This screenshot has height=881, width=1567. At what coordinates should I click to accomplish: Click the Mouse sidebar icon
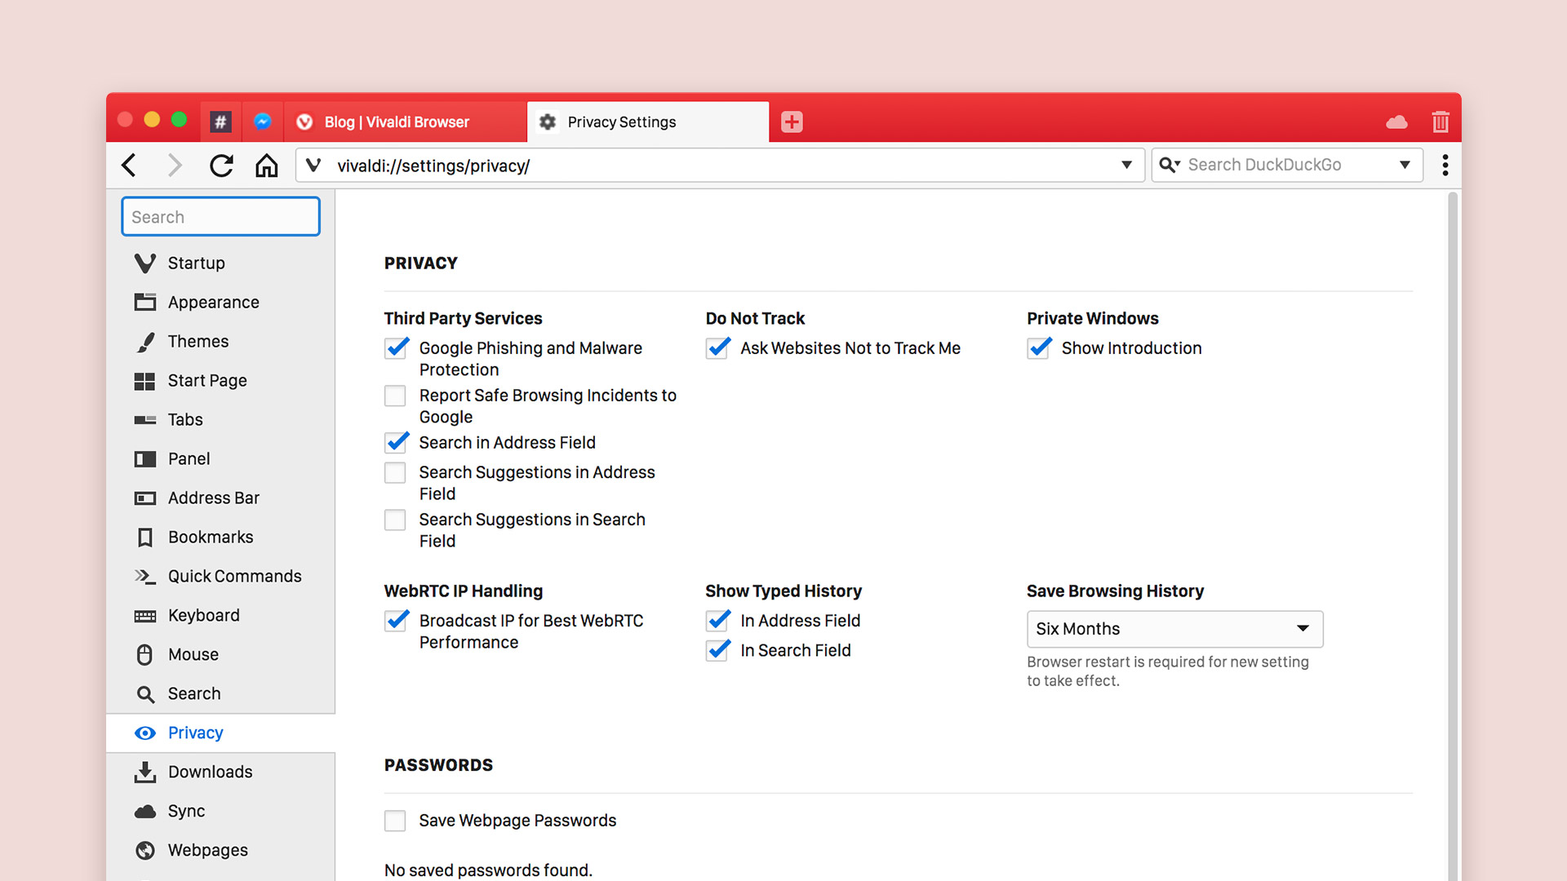coord(144,655)
